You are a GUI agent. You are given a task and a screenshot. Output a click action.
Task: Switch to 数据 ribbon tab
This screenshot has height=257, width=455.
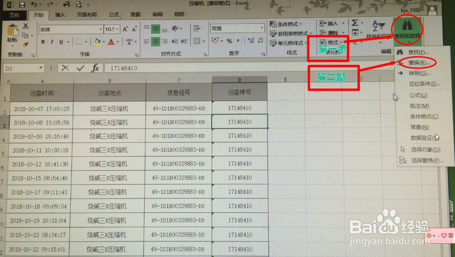(x=135, y=14)
